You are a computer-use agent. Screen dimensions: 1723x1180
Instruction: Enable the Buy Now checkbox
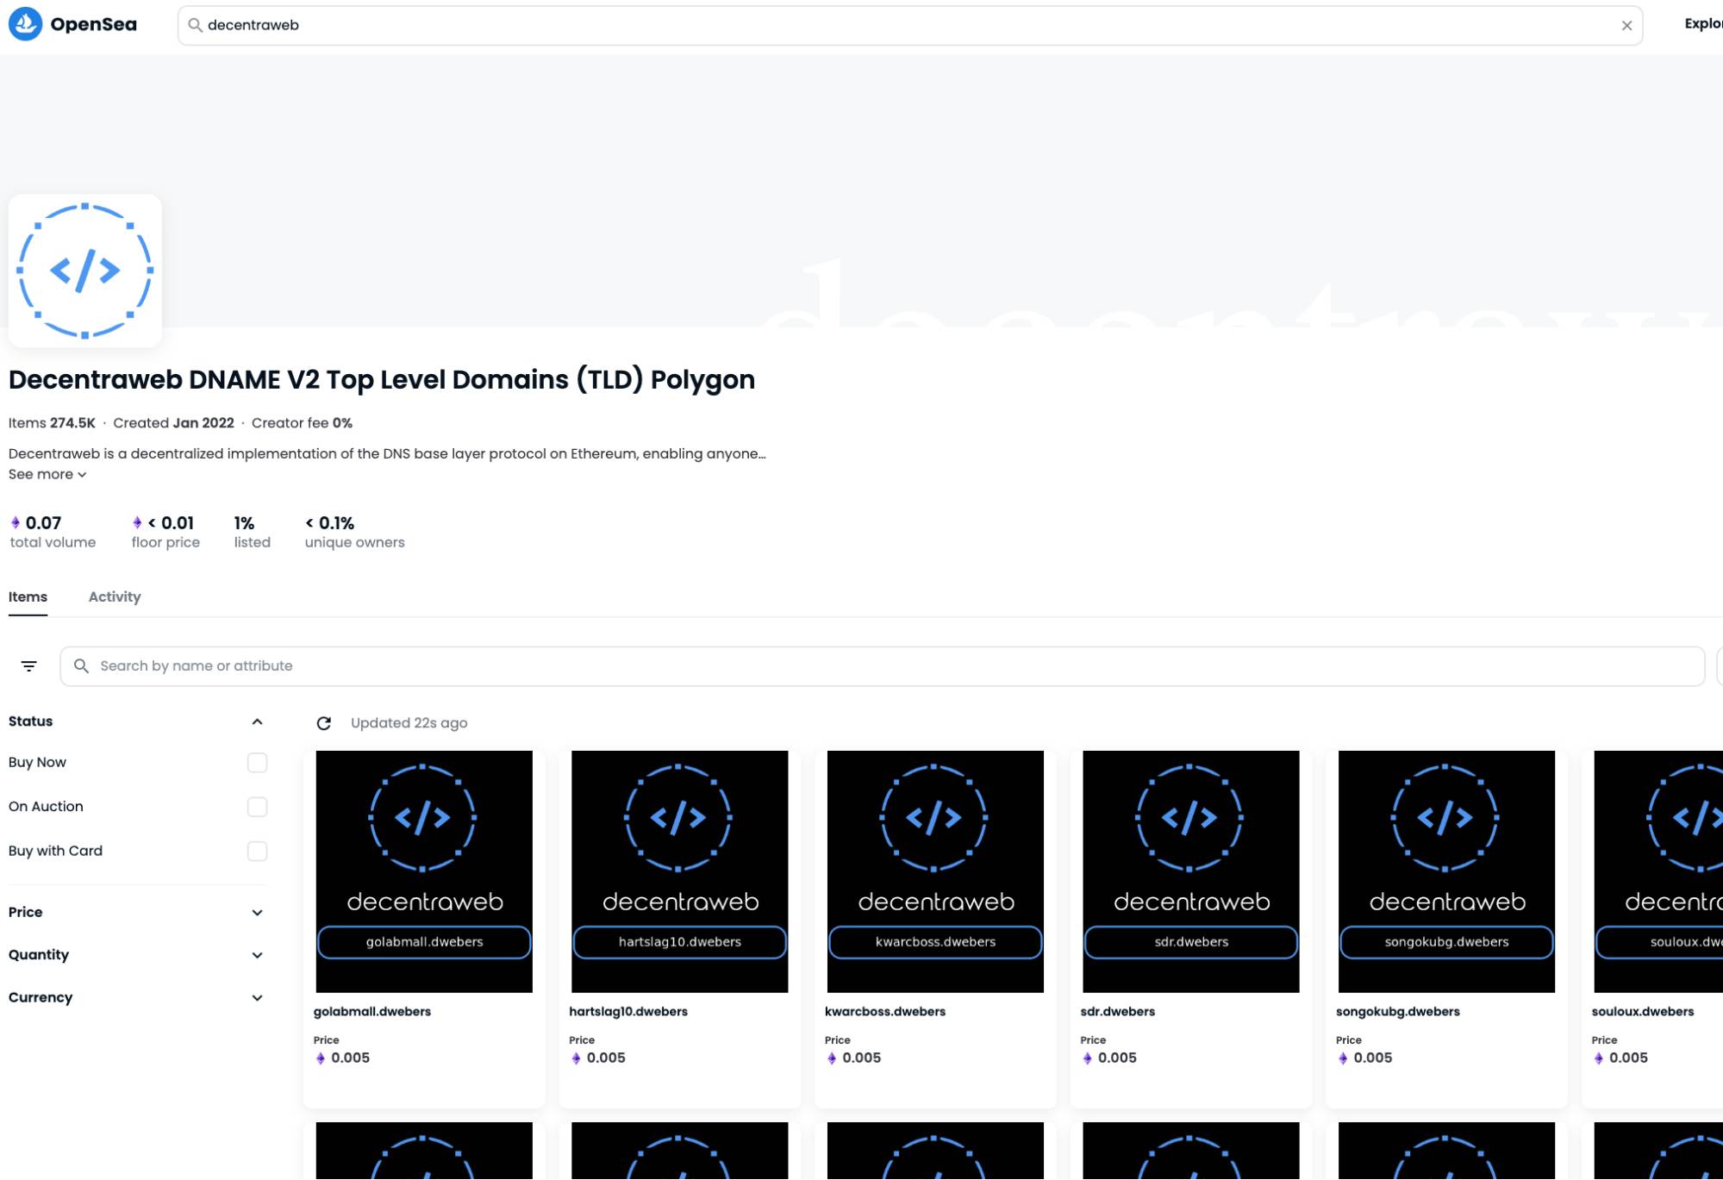click(x=257, y=763)
